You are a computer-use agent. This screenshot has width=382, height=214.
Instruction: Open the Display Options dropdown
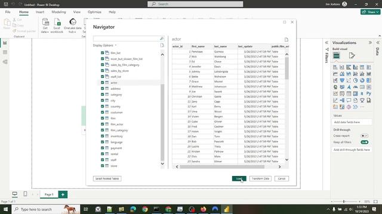point(105,45)
